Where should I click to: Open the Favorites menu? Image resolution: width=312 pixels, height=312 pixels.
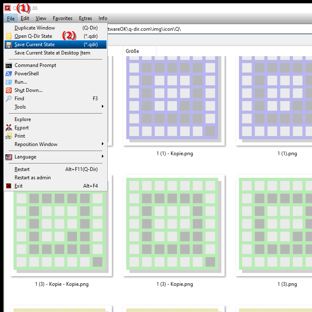[62, 18]
